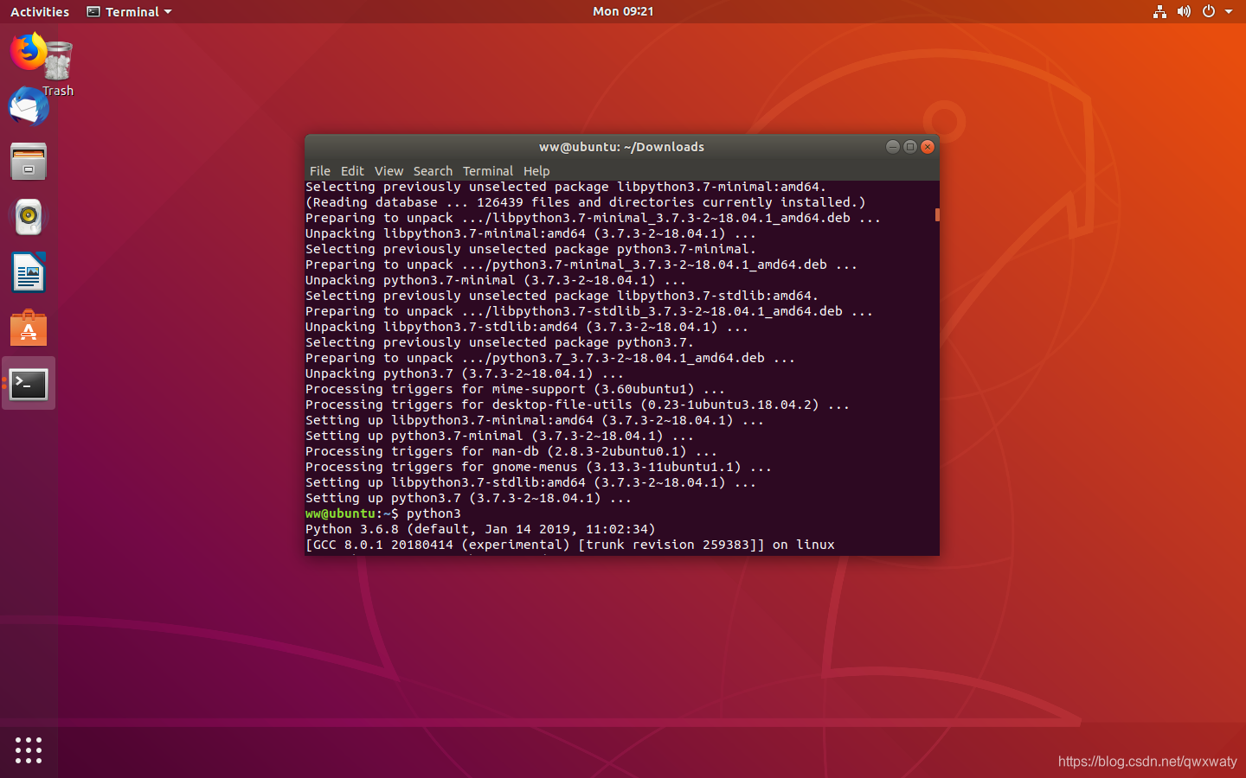Open the Terminal app menu in top bar

click(129, 11)
